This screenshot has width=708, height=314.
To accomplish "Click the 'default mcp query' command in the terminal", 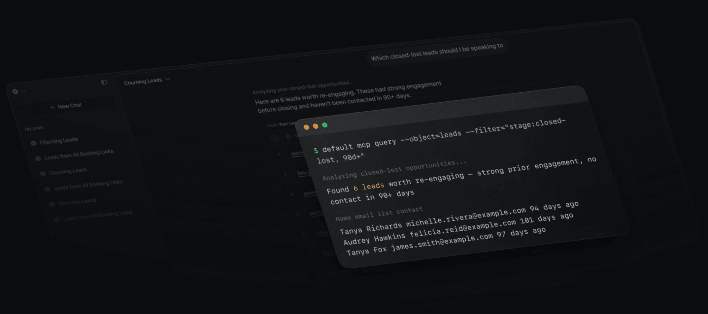I will click(359, 146).
